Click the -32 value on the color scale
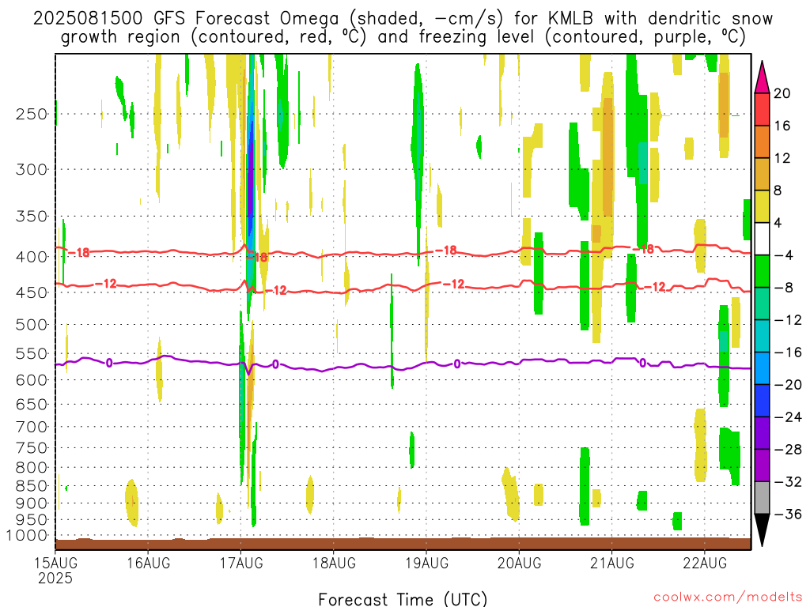 tap(787, 482)
